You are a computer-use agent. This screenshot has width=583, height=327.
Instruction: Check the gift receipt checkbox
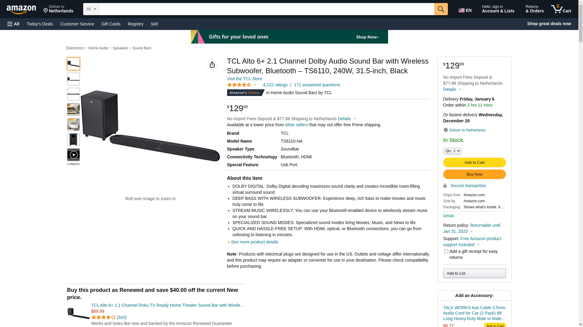[x=446, y=251]
